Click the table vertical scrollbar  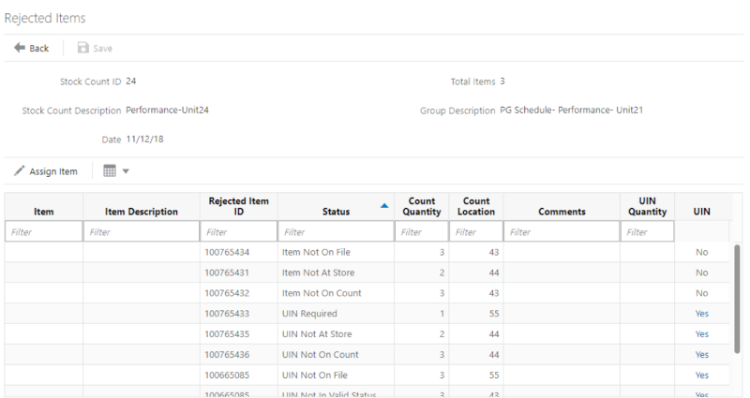[737, 299]
